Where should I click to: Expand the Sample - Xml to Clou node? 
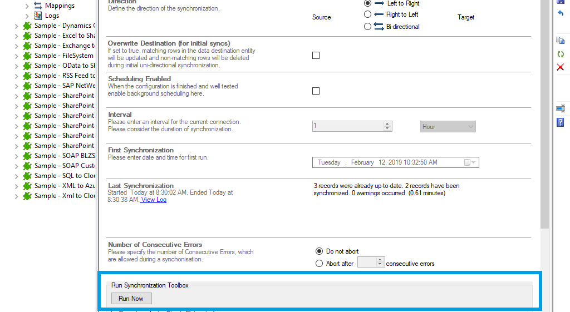coord(16,196)
